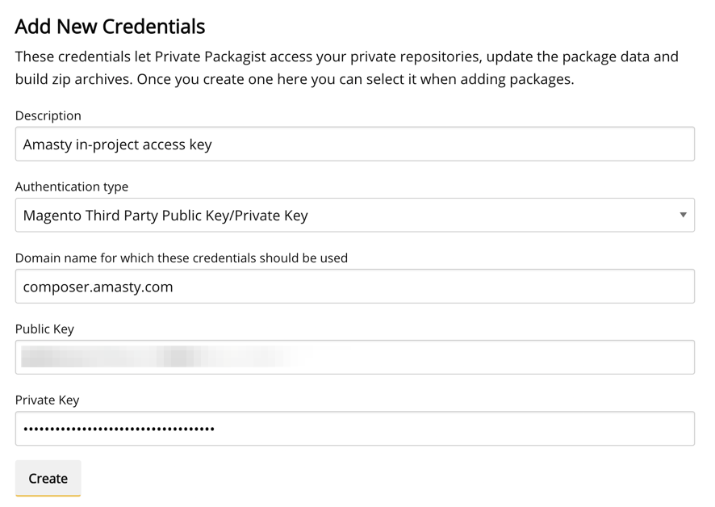Viewport: 715px width, 507px height.
Task: Click the domain name field label
Action: coord(181,258)
